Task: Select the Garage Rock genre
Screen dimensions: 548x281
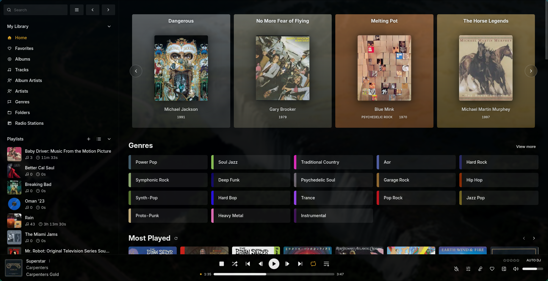Action: coord(416,180)
